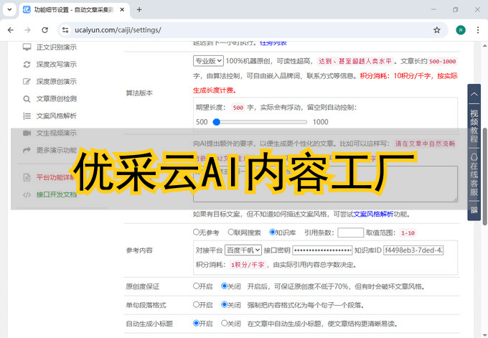The height and width of the screenshot is (338, 488).
Task: Reload the page using the browser refresh icon
Action: [45, 30]
